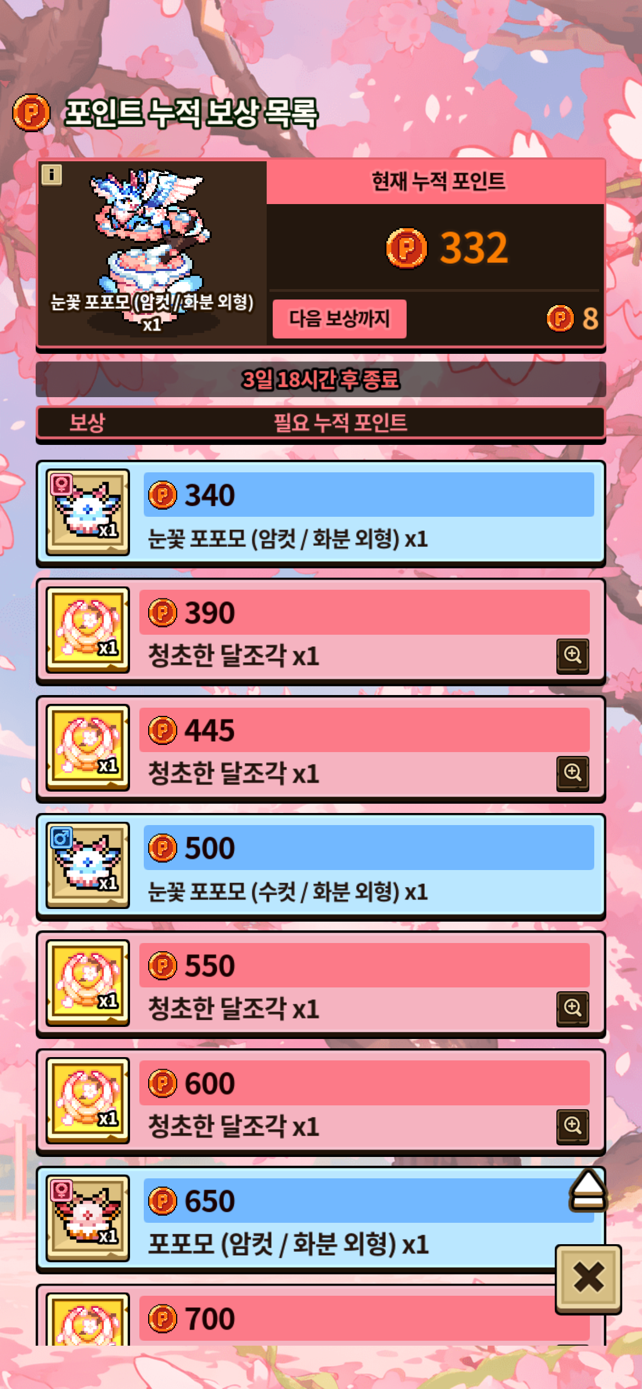642x1389 pixels.
Task: Tap the 390-point 달조각 item icon
Action: (x=88, y=630)
